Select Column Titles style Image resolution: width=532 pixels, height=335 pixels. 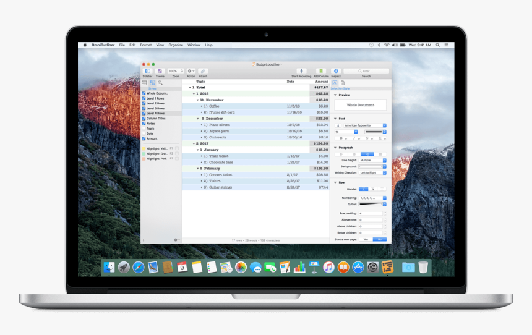(161, 118)
